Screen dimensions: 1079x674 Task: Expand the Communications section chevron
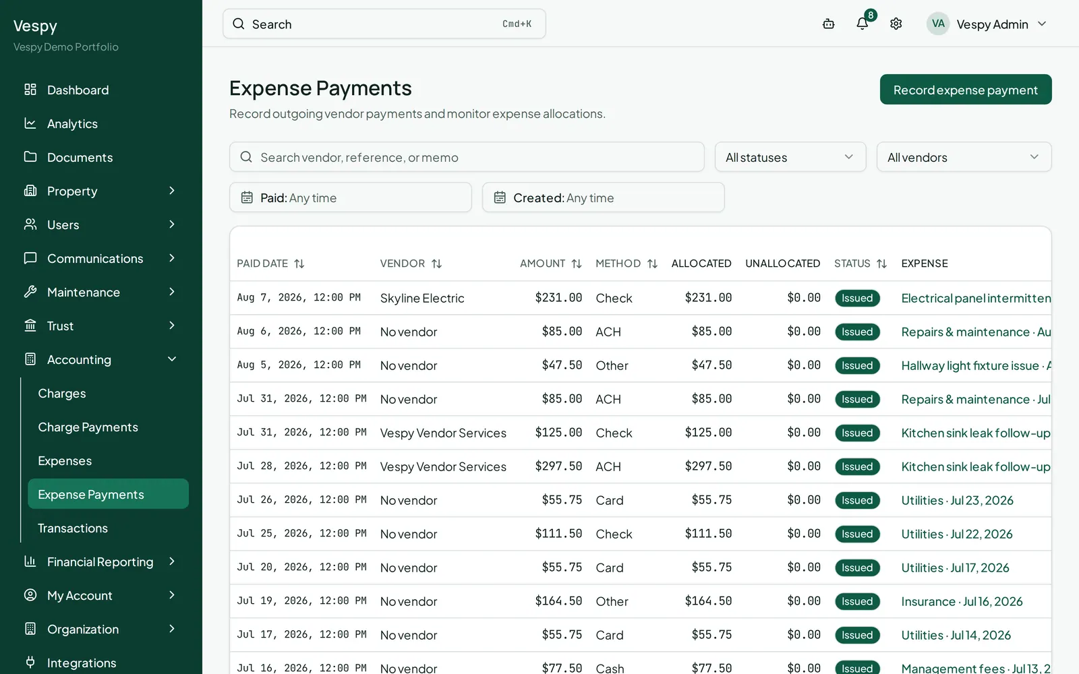pos(172,258)
